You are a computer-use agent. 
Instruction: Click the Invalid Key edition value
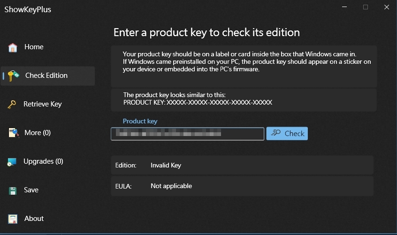tap(166, 165)
